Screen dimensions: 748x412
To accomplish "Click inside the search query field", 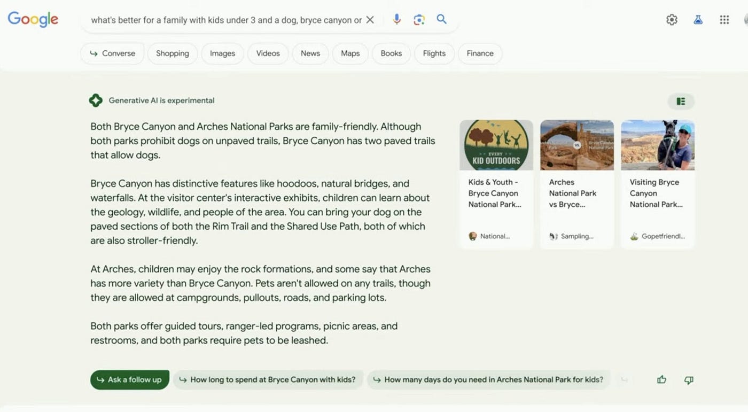I will 225,20.
